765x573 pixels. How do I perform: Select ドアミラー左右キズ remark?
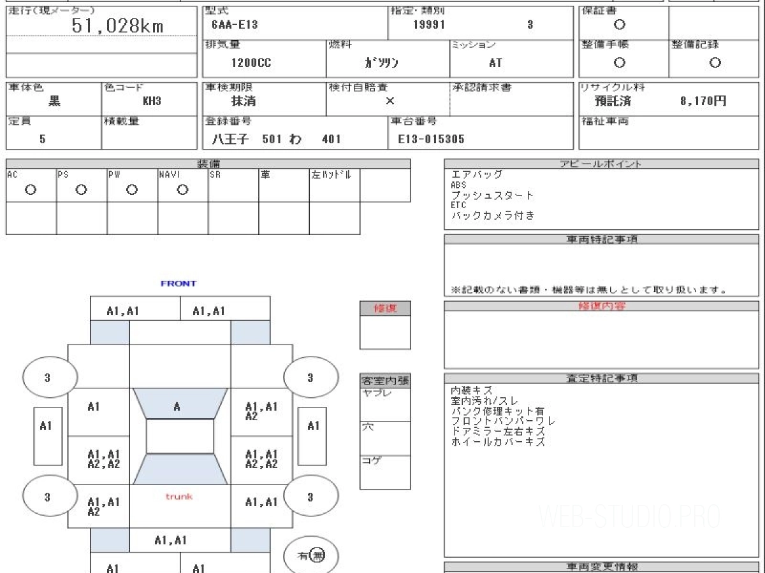[x=498, y=431]
